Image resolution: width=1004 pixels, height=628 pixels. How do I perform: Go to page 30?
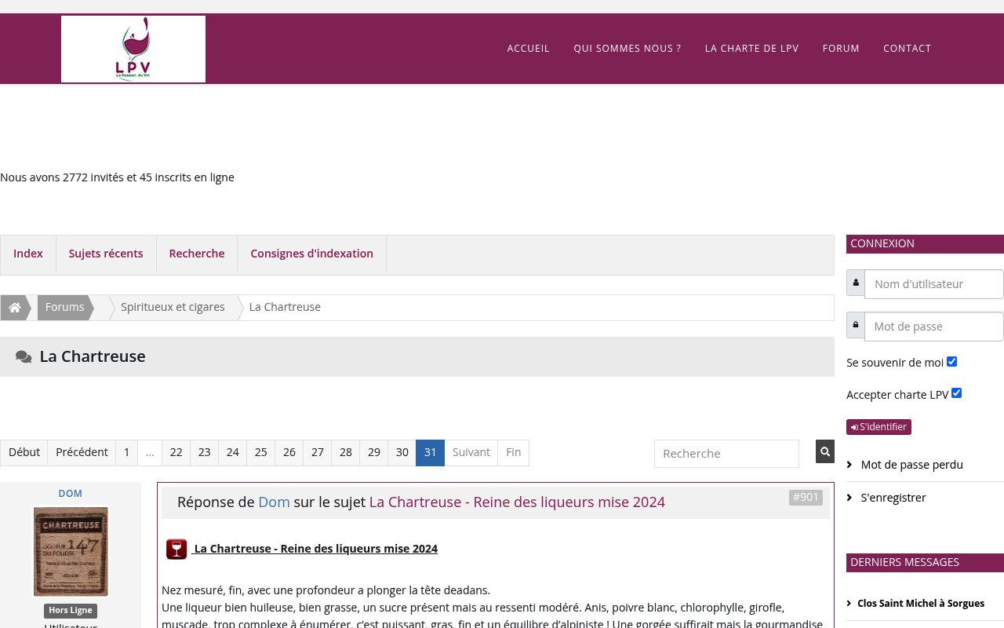pyautogui.click(x=402, y=452)
